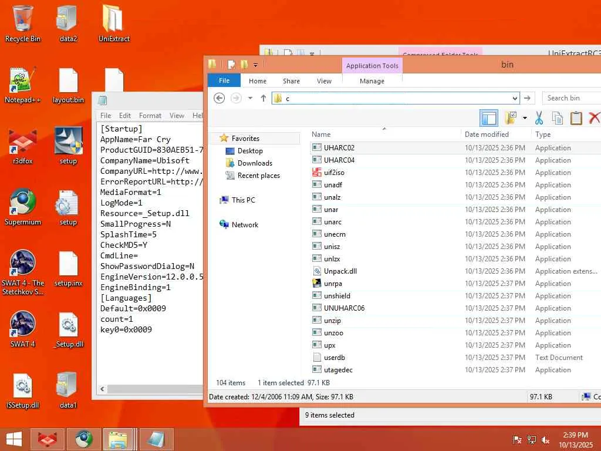
Task: Select data1 cabinet file on desktop
Action: (x=68, y=391)
